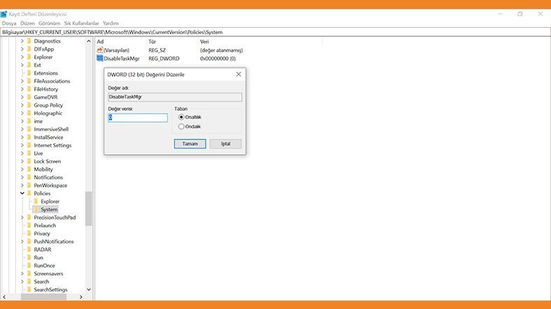Click the System key folder icon
The image size is (551, 309).
(36, 209)
